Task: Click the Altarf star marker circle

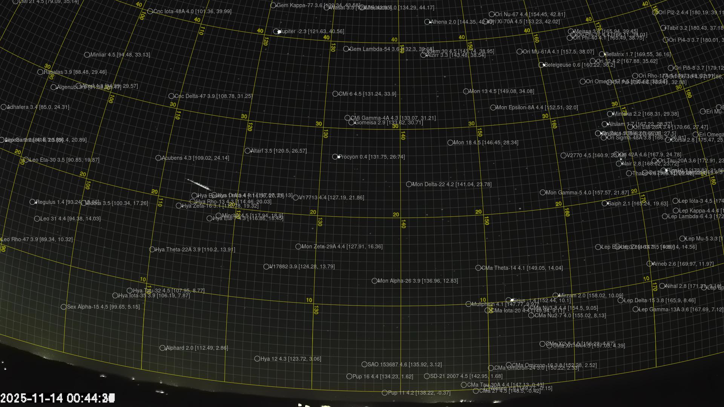Action: (247, 151)
